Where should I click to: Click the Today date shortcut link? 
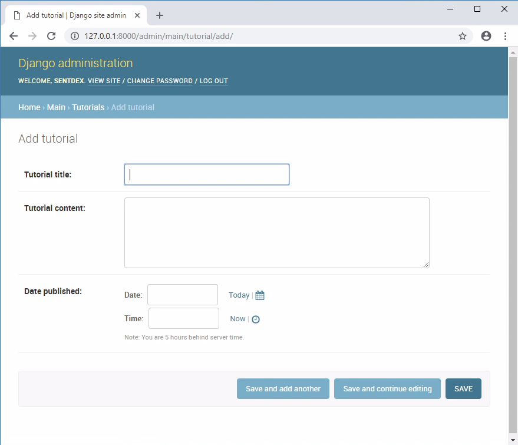click(239, 295)
